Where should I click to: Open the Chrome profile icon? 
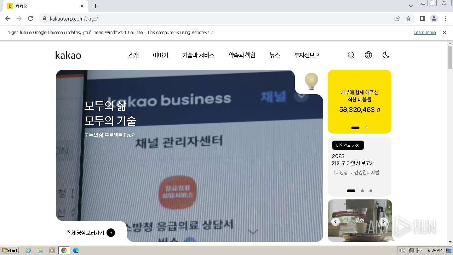[434, 18]
